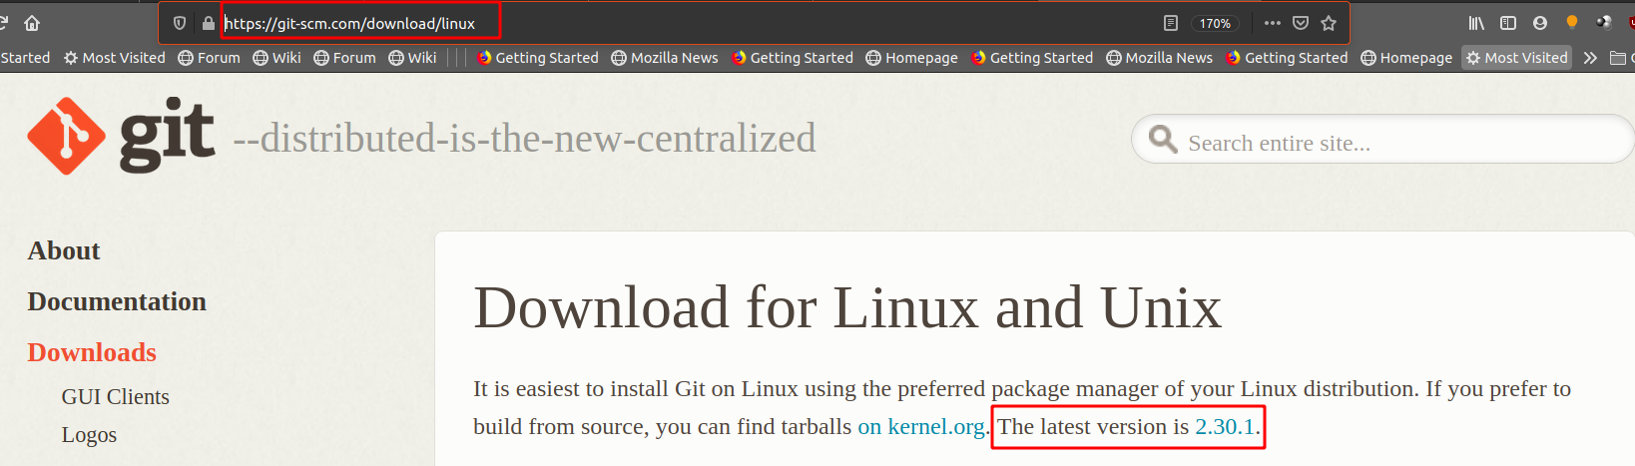Open the GUI Clients subpage

(x=116, y=397)
